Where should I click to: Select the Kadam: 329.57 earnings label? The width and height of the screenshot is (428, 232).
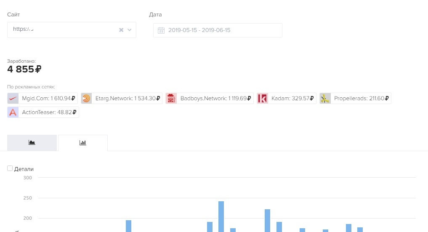[x=292, y=98]
